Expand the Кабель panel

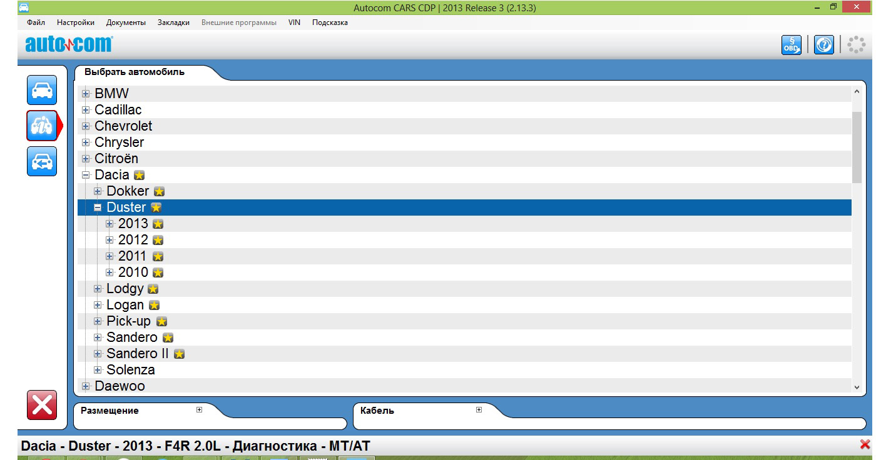[x=479, y=410]
